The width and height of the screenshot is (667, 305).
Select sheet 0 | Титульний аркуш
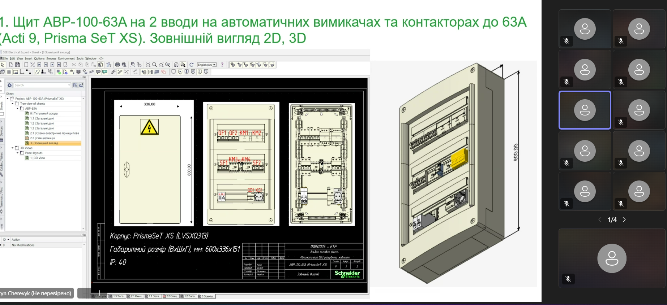[44, 113]
